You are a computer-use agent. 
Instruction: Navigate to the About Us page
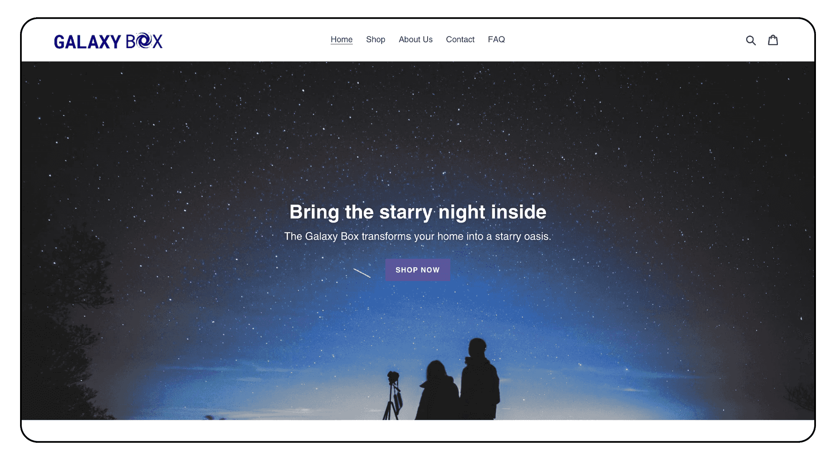[415, 39]
